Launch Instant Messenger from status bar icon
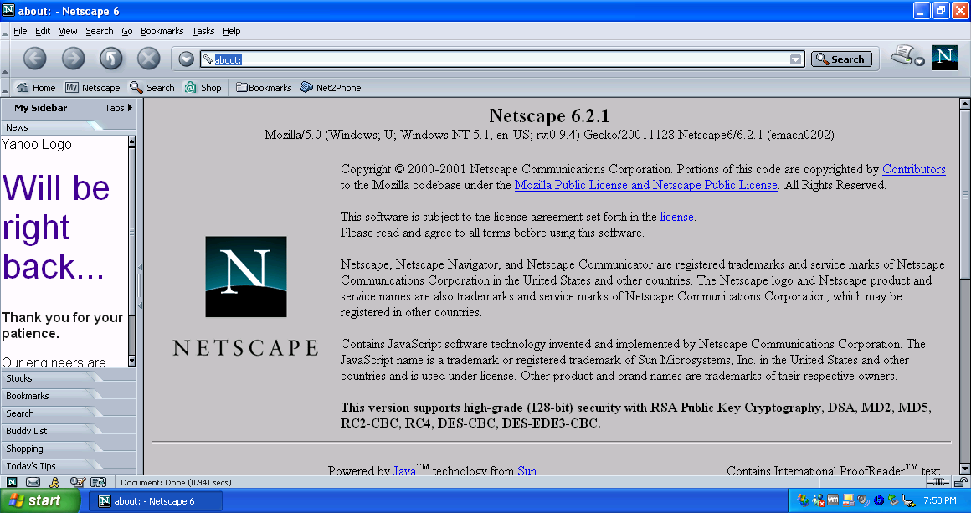 click(x=54, y=482)
